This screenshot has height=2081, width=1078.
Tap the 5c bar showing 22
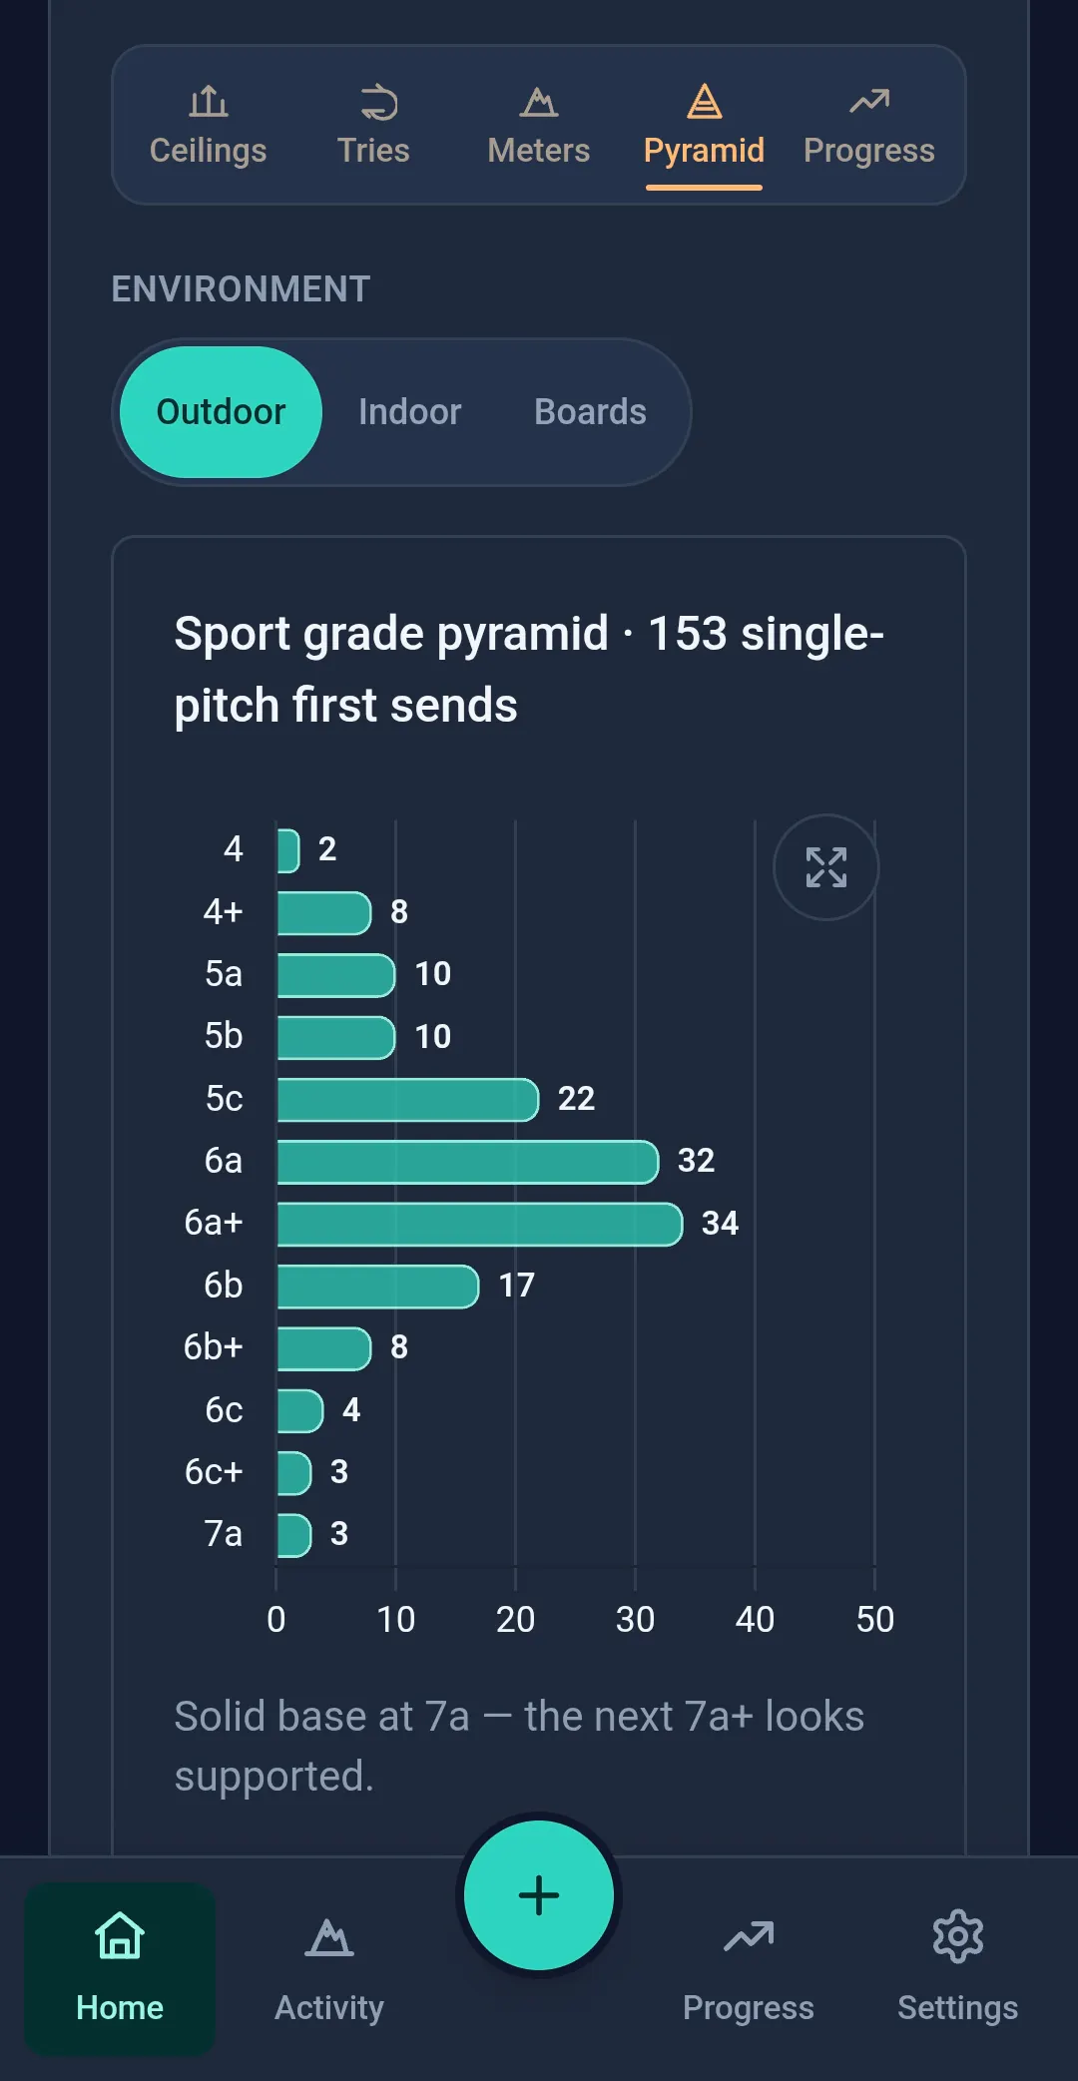pos(407,1100)
